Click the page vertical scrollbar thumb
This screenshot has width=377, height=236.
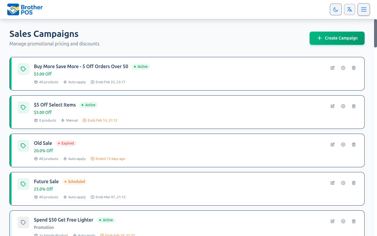point(376,33)
